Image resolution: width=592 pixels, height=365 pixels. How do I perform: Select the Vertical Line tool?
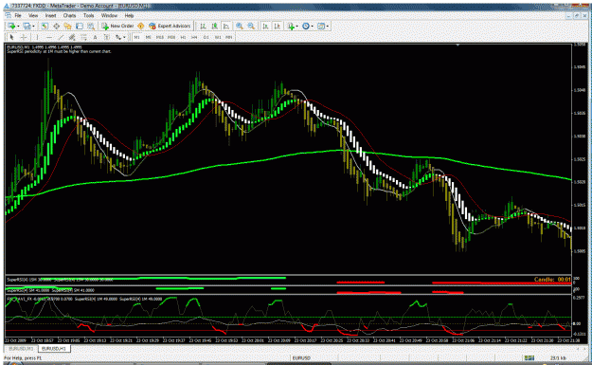coord(37,37)
